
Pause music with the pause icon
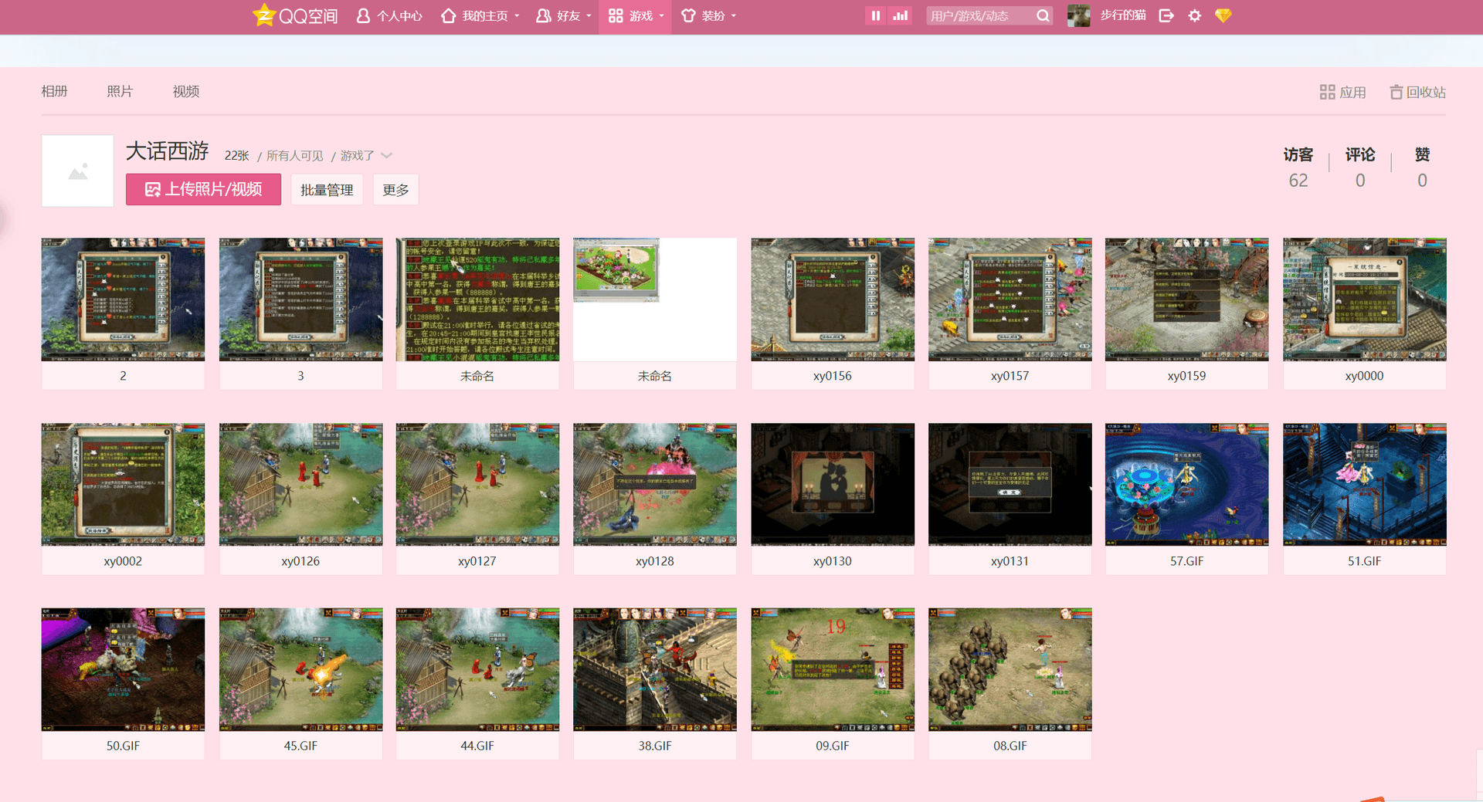pos(875,15)
